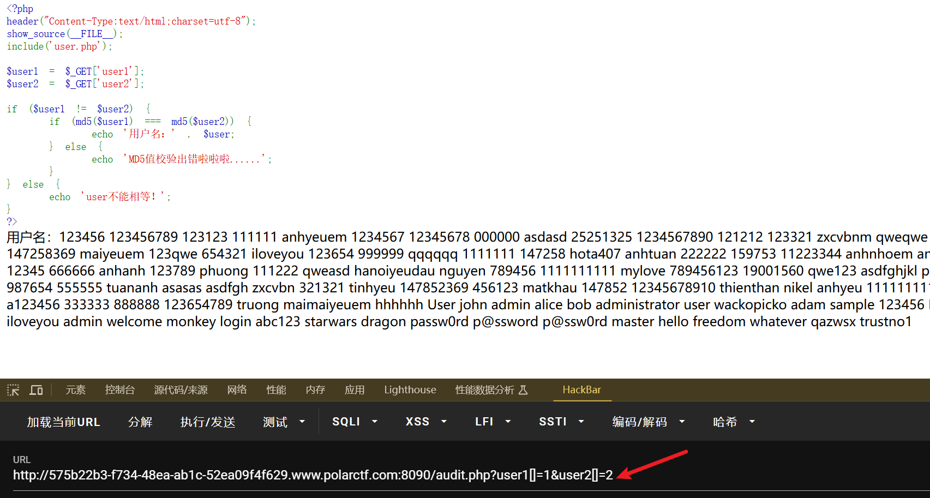Open the 元素 (Elements) tab
Image resolution: width=930 pixels, height=498 pixels.
tap(75, 390)
